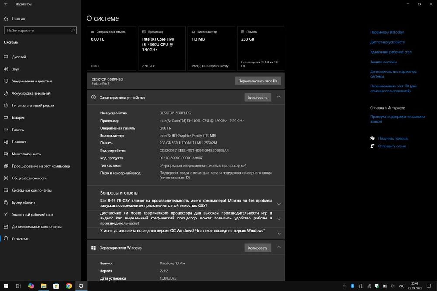
Task: Click the Settings gear on taskbar
Action: (x=81, y=286)
